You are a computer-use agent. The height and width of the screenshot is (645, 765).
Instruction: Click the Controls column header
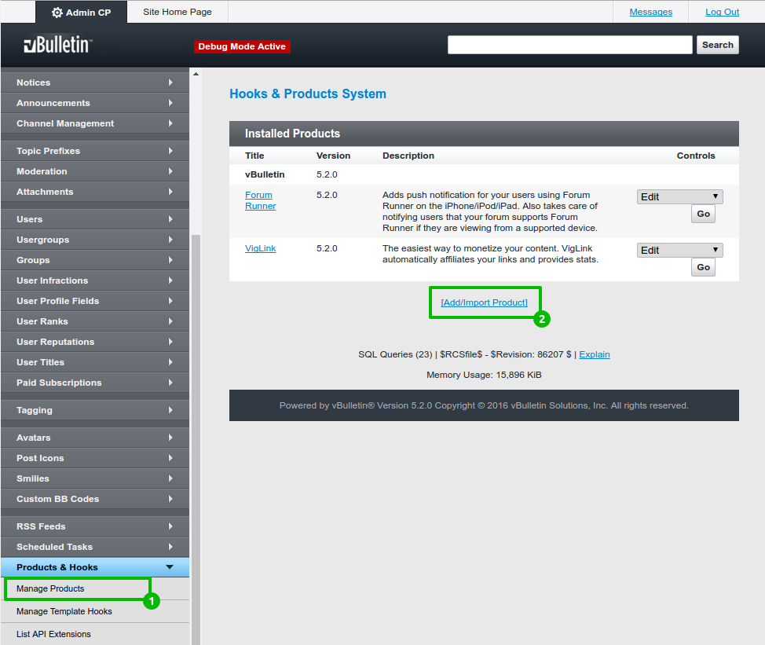click(696, 156)
